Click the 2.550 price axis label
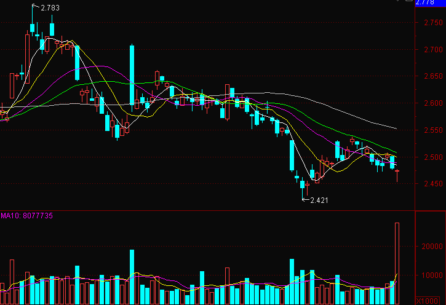The width and height of the screenshot is (446, 305). (x=434, y=130)
